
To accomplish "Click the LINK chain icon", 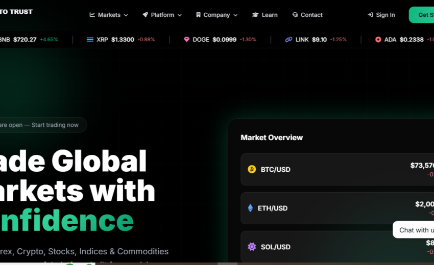I will [288, 40].
